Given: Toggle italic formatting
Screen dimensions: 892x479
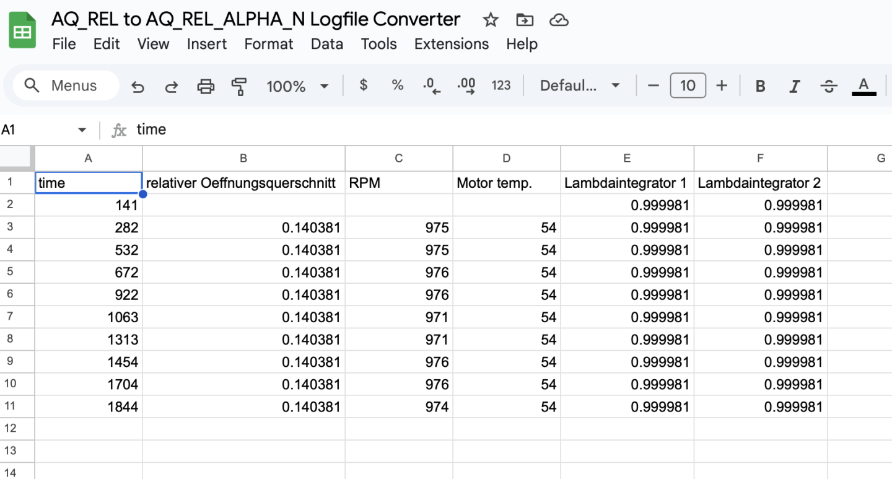Looking at the screenshot, I should coord(794,86).
